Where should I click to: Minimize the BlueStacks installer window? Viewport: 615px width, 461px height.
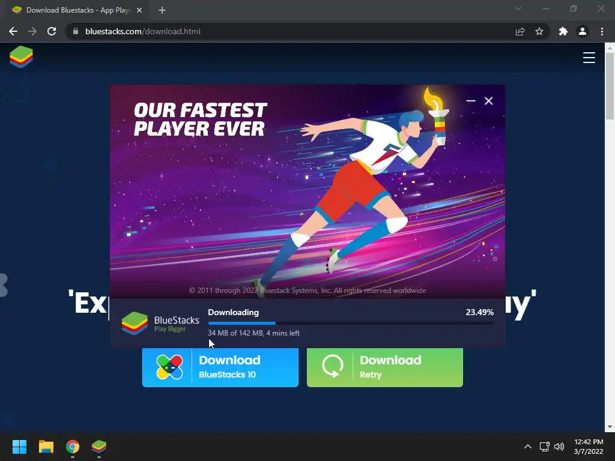(471, 101)
